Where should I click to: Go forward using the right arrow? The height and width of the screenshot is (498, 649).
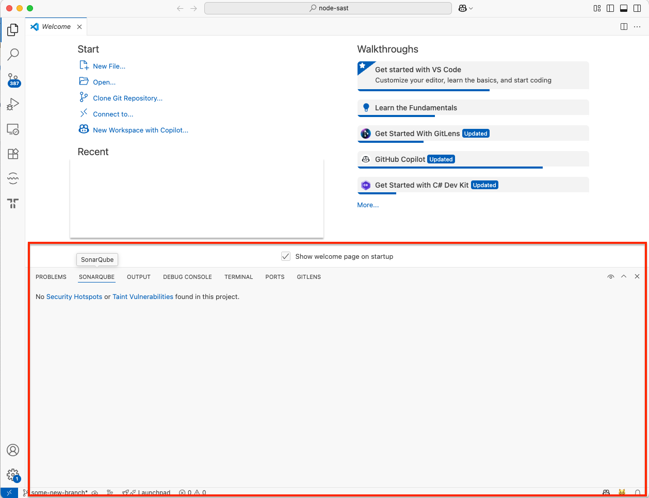(x=193, y=8)
